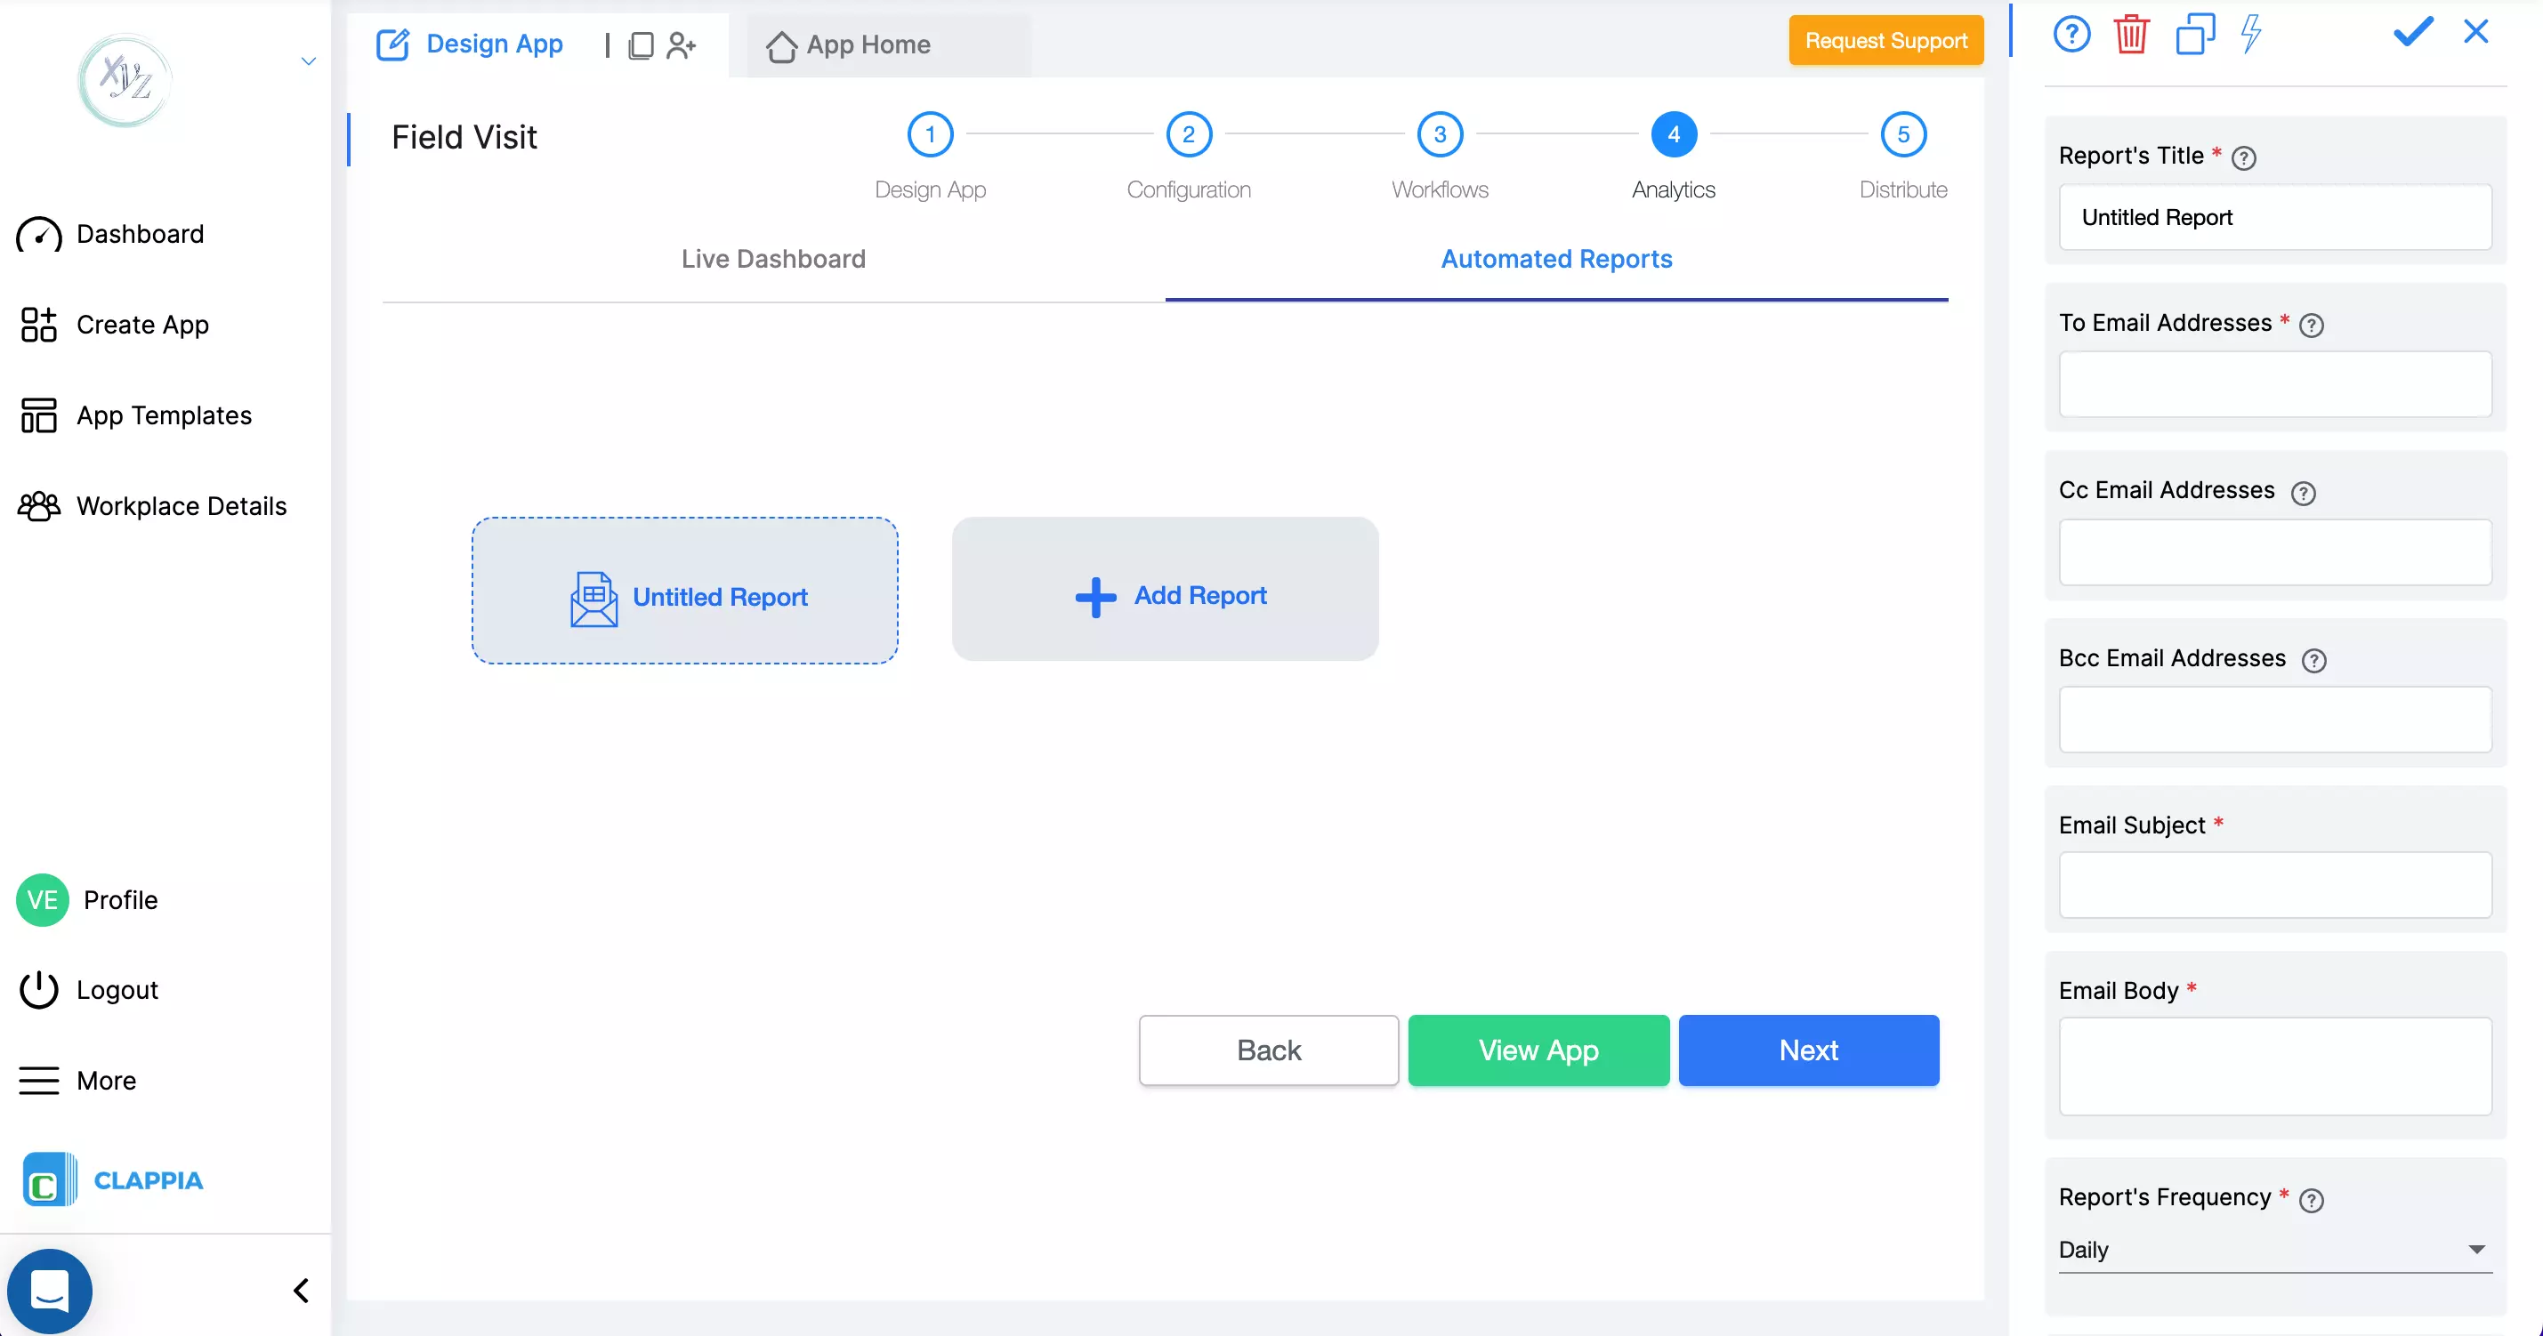Open Workplace Details in the sidebar
The width and height of the screenshot is (2543, 1336).
152,506
